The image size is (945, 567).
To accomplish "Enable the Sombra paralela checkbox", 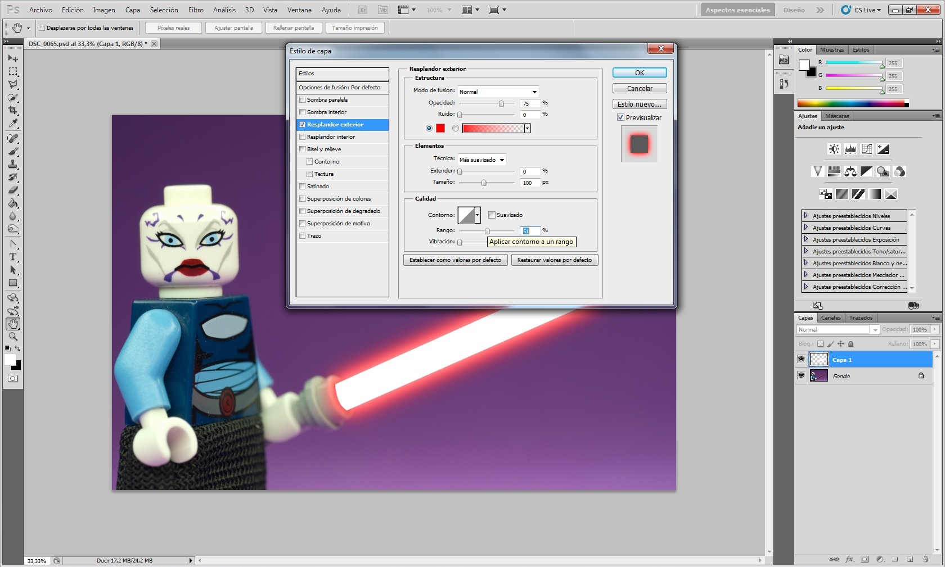I will point(303,100).
